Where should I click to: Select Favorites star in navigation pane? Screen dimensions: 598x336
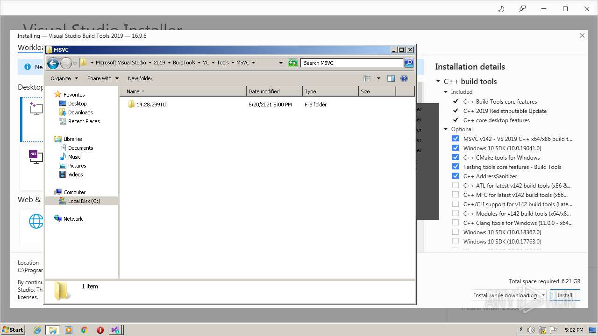pos(57,94)
